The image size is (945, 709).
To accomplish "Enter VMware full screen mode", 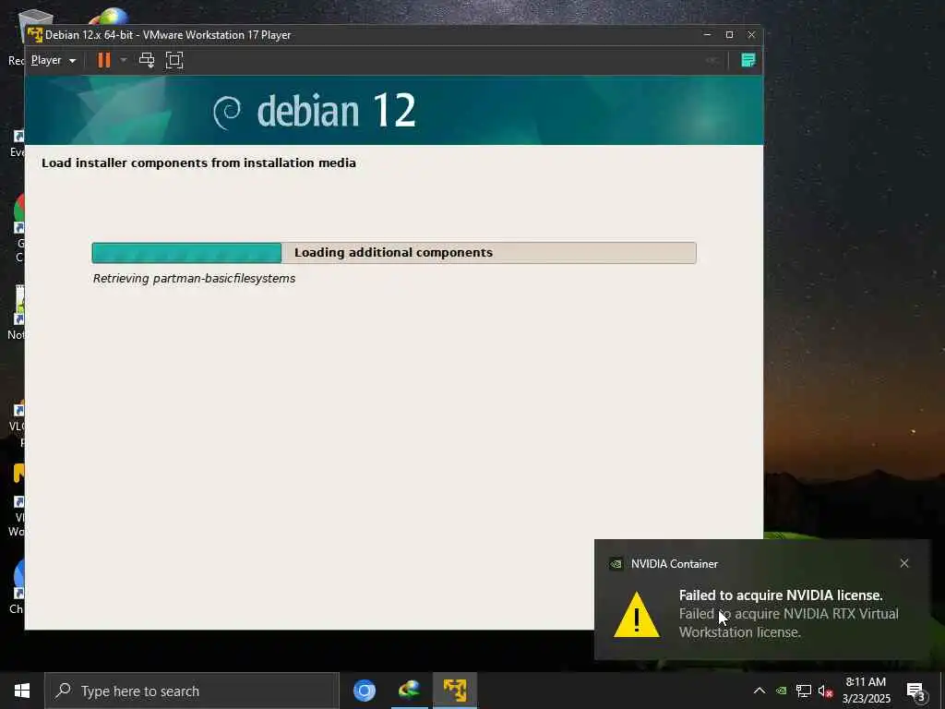I will point(174,60).
